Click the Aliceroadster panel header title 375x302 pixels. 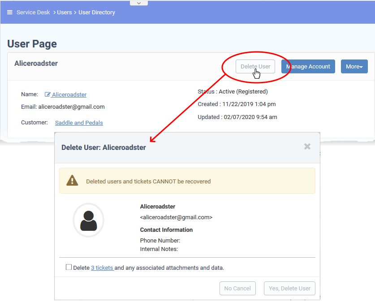pos(36,63)
